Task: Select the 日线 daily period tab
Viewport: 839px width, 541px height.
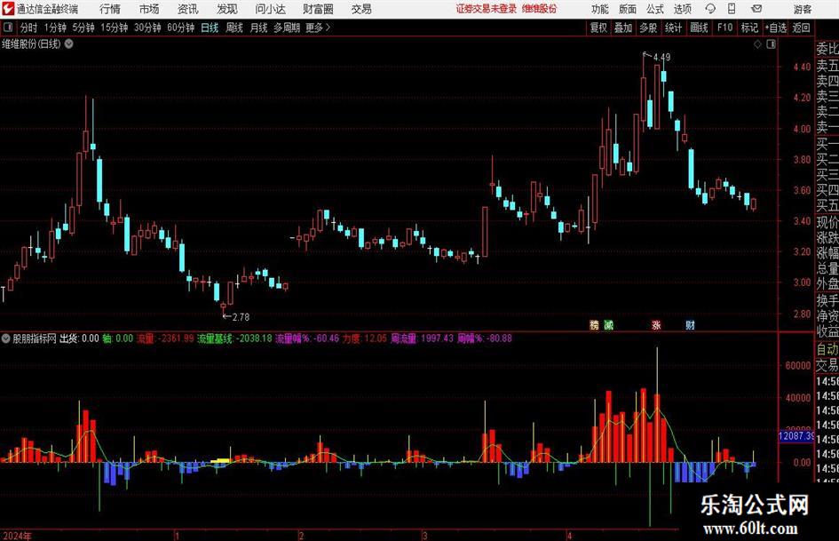Action: 210,28
